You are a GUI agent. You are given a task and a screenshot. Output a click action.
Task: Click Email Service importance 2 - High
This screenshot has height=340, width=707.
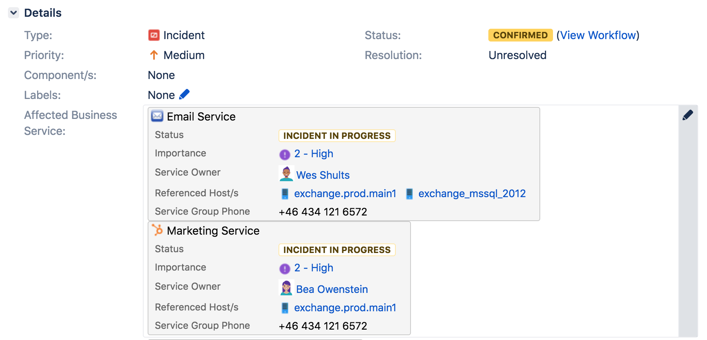pos(314,154)
